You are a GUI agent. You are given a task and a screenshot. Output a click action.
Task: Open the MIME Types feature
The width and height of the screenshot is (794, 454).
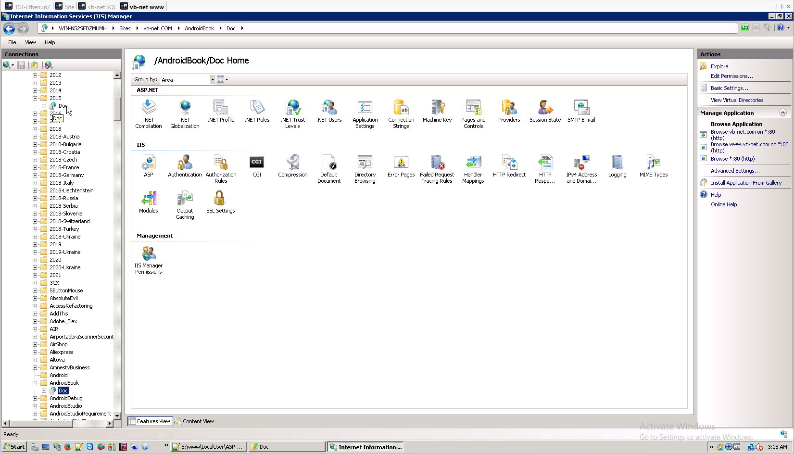(654, 166)
